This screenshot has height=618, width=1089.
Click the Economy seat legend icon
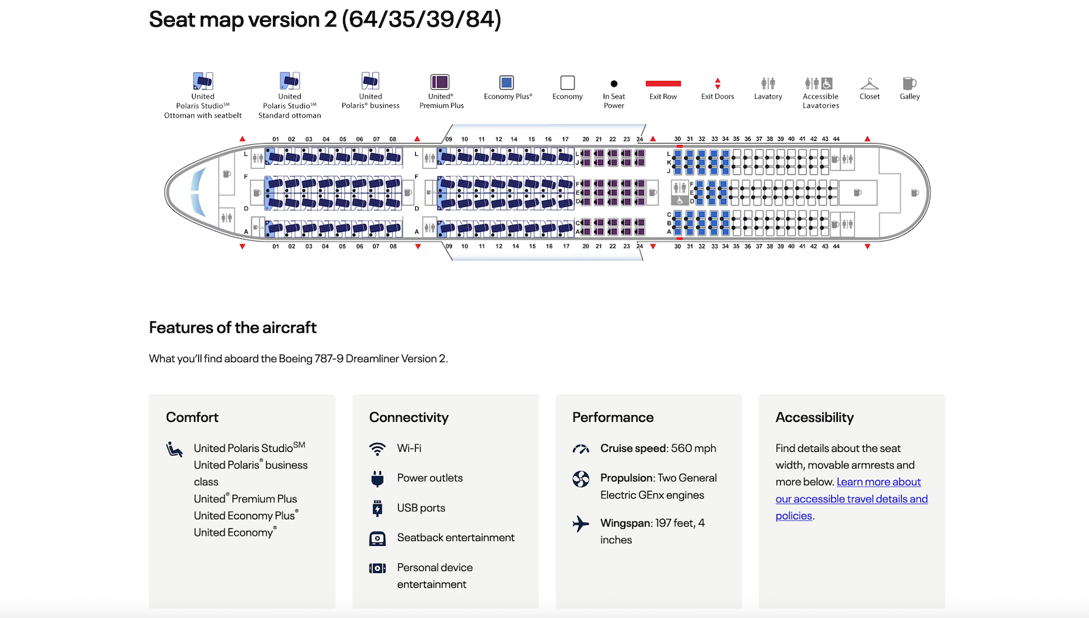point(568,83)
